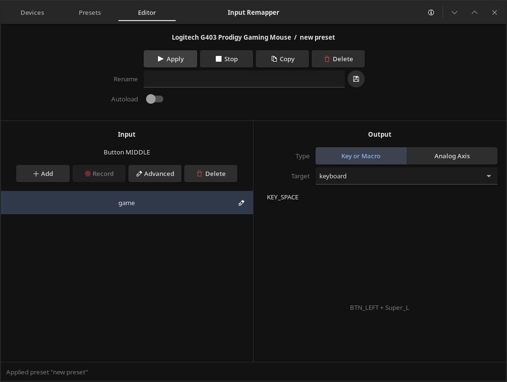Open the info/about icon in the title bar
The width and height of the screenshot is (507, 382).
(431, 12)
